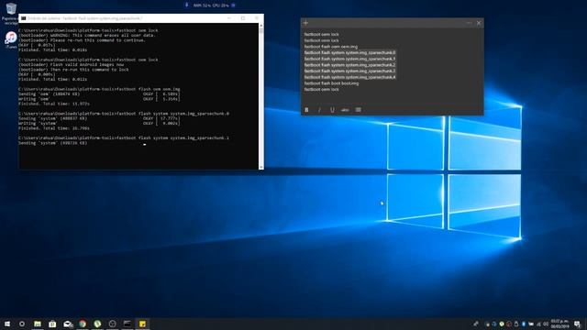This screenshot has height=330, width=587.
Task: Open Command Prompt window system menu icon
Action: [23, 18]
